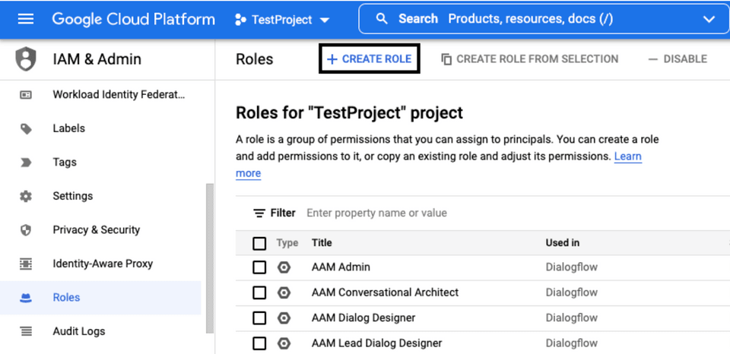
Task: Click the Privacy & Security shield icon
Action: coord(26,230)
